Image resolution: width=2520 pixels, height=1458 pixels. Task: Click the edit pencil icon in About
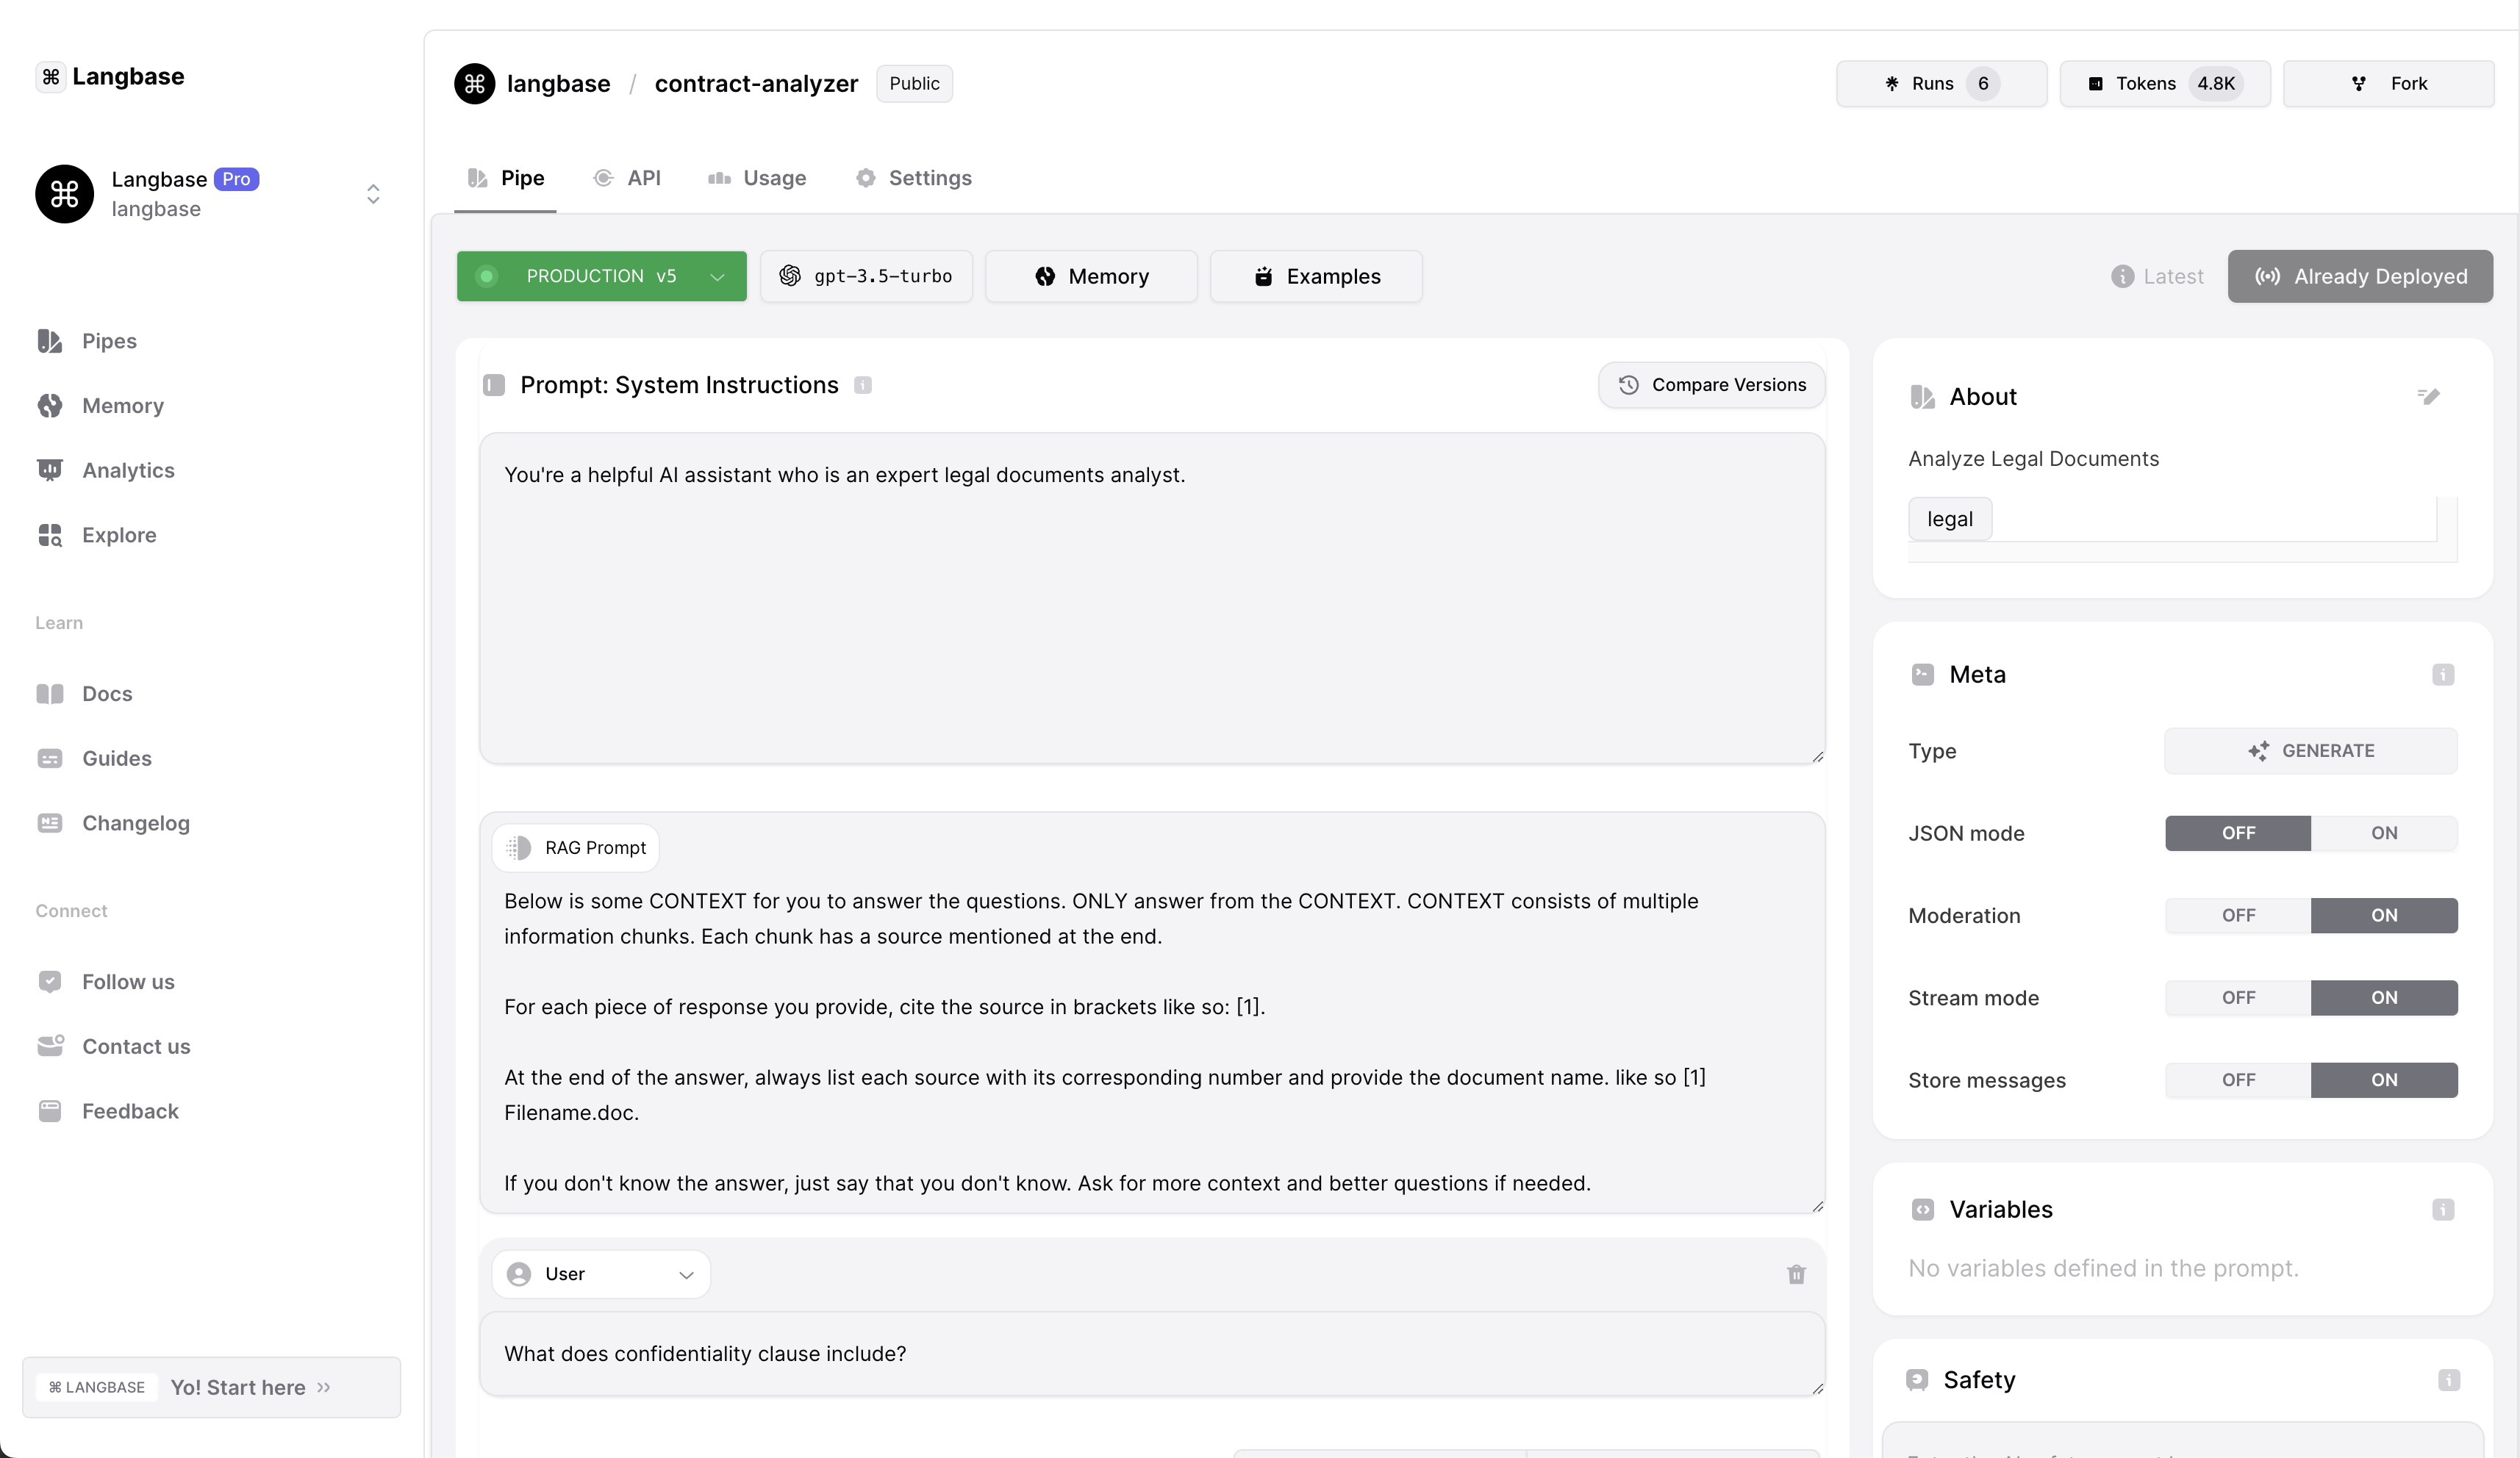[2428, 397]
